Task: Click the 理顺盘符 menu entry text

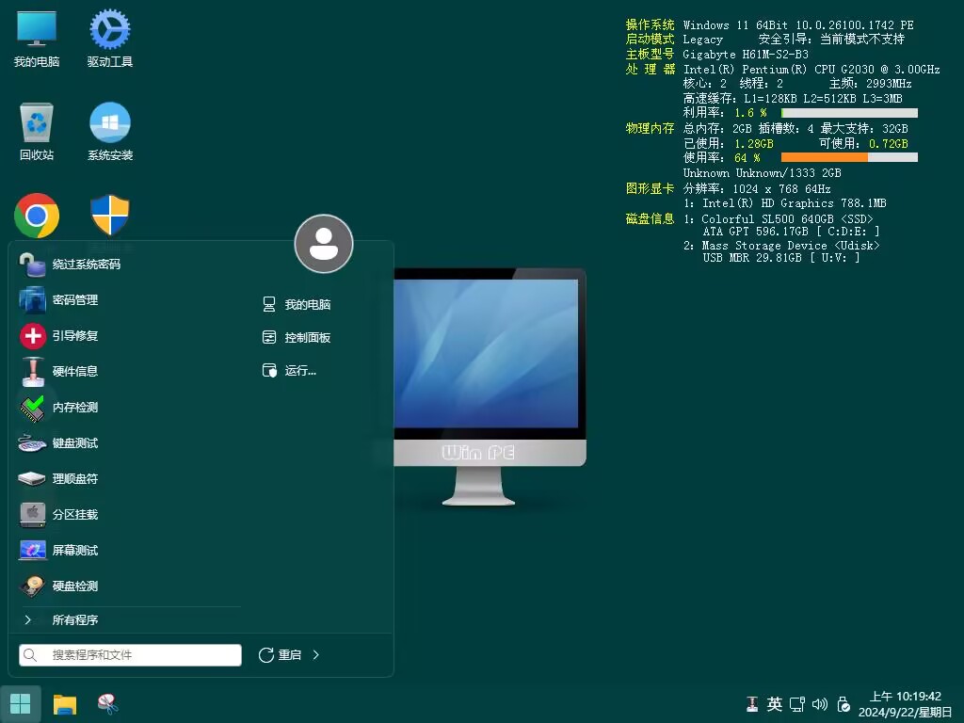Action: [x=75, y=478]
